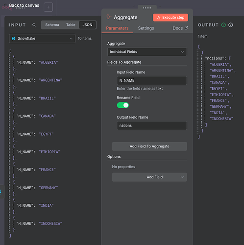Toggle the Rename Field switch off
This screenshot has width=244, height=245.
tap(123, 105)
